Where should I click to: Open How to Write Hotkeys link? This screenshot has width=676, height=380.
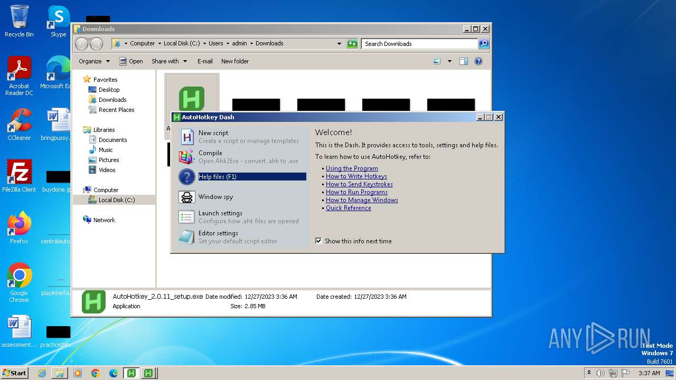[356, 176]
